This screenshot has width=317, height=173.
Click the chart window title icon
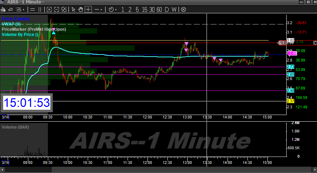click(x=2, y=2)
